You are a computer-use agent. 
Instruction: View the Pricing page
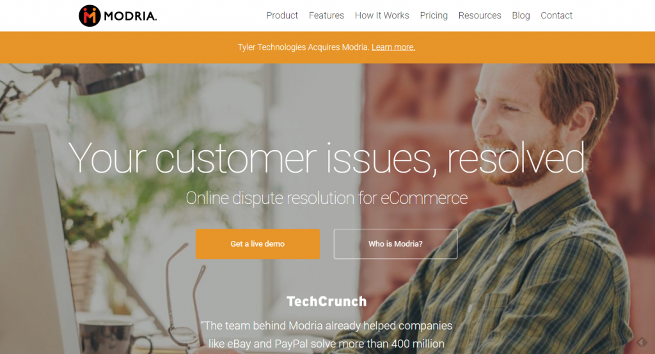pyautogui.click(x=434, y=15)
